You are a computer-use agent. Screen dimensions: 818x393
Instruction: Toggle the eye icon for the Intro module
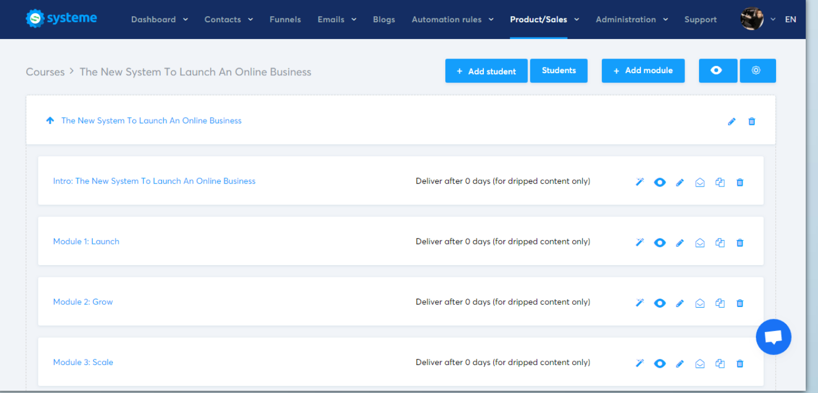660,182
